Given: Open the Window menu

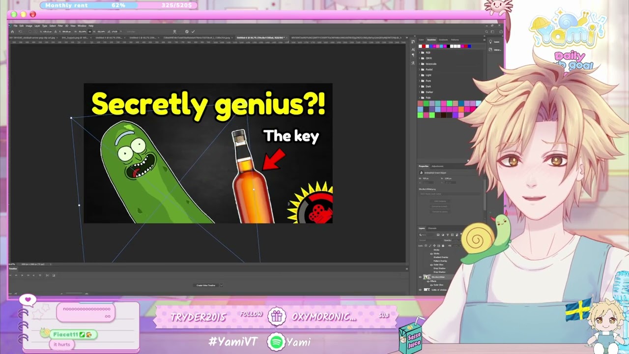Looking at the screenshot, I should pos(82,26).
